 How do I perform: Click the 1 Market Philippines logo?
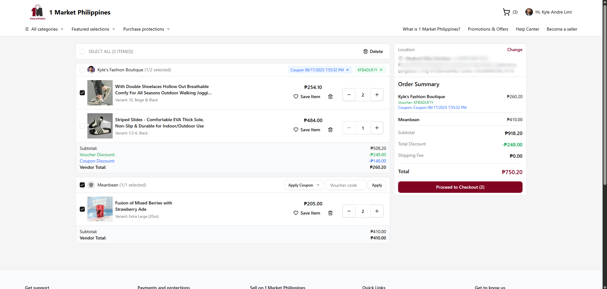click(38, 12)
